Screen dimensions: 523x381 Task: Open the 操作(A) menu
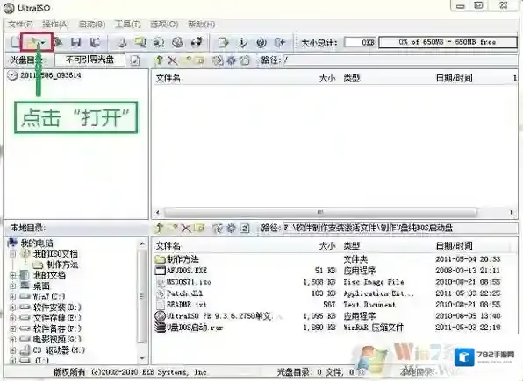(55, 25)
